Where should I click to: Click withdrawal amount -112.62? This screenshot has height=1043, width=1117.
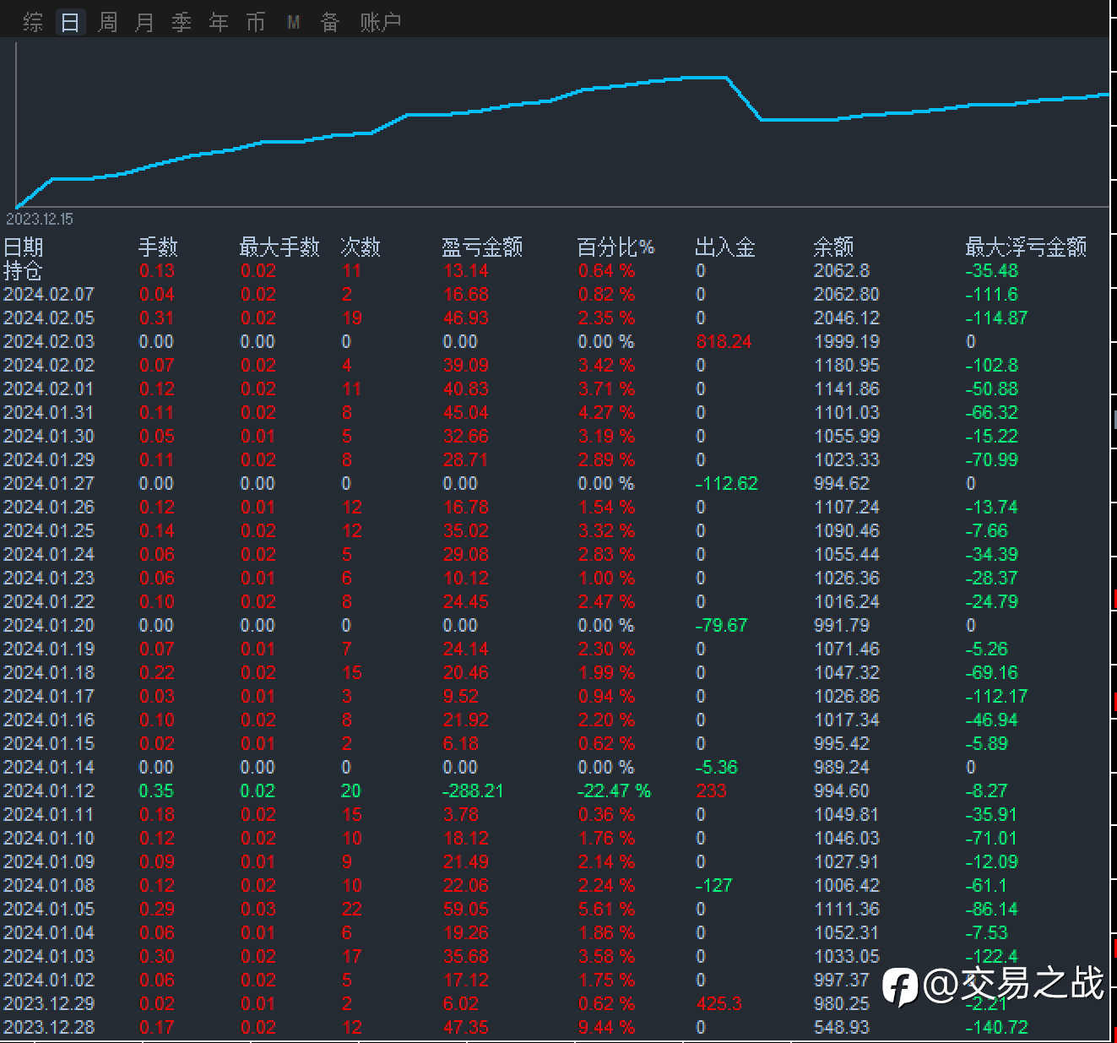727,483
